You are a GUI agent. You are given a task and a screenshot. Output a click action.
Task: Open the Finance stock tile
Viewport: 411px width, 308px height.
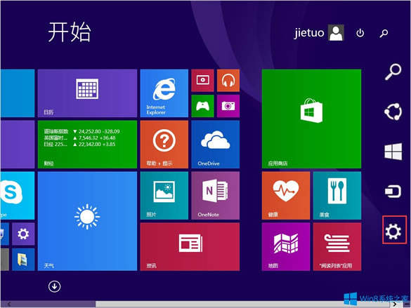[87, 145]
